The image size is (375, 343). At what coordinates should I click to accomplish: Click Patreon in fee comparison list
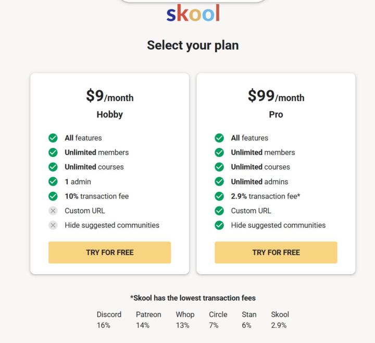[148, 315]
